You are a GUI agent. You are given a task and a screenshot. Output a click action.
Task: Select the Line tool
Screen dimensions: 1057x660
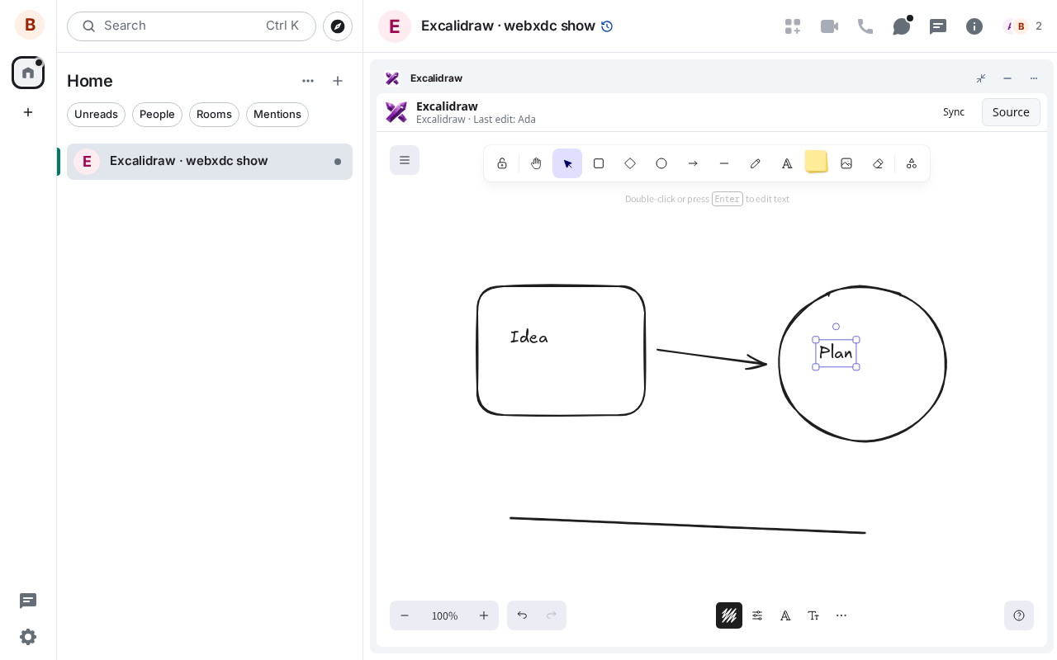pyautogui.click(x=724, y=163)
